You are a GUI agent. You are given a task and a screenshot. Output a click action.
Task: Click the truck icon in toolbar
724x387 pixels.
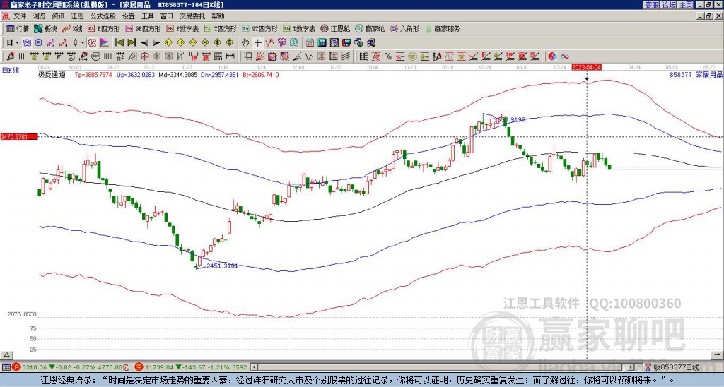click(x=371, y=43)
